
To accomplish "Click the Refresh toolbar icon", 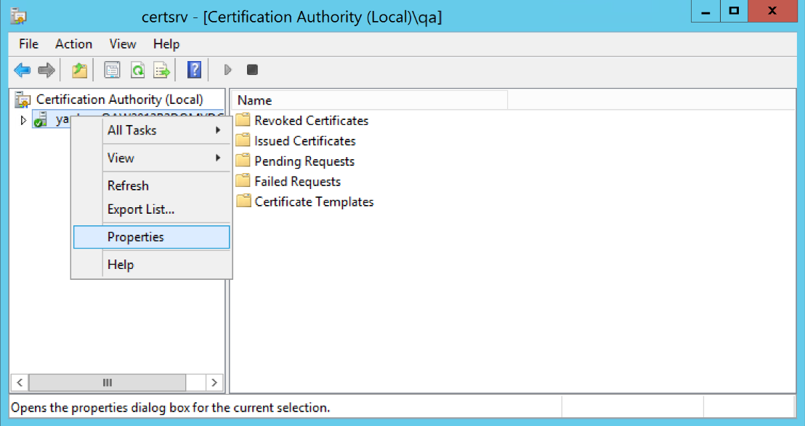I will point(137,70).
